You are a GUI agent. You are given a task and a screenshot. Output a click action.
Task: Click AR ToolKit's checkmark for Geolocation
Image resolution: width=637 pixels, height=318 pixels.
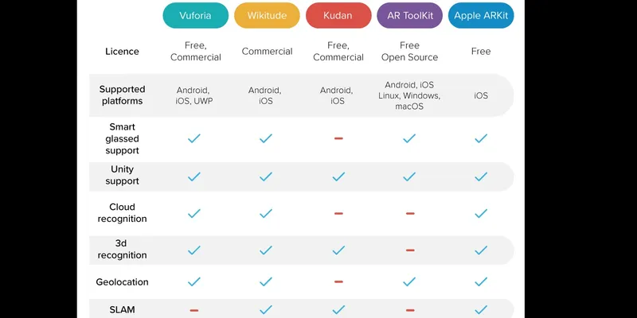[409, 281]
